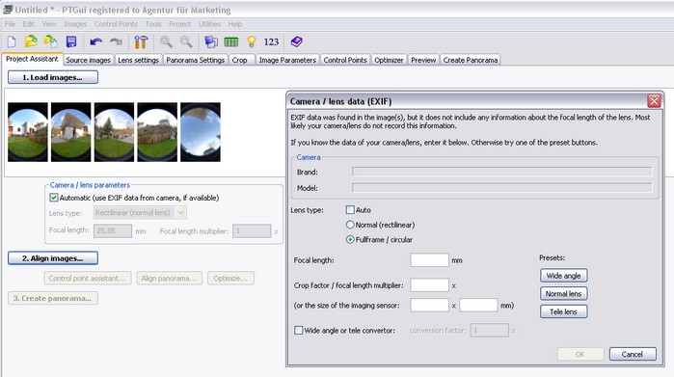Toggle Automatic EXIF data checkbox
The height and width of the screenshot is (377, 674).
(x=54, y=198)
